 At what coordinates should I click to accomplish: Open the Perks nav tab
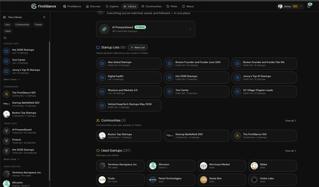pyautogui.click(x=171, y=6)
